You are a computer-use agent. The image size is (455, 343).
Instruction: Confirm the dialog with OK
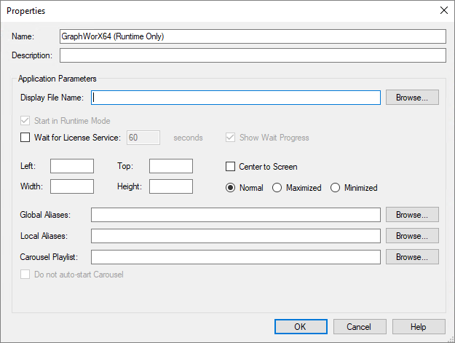(x=301, y=327)
